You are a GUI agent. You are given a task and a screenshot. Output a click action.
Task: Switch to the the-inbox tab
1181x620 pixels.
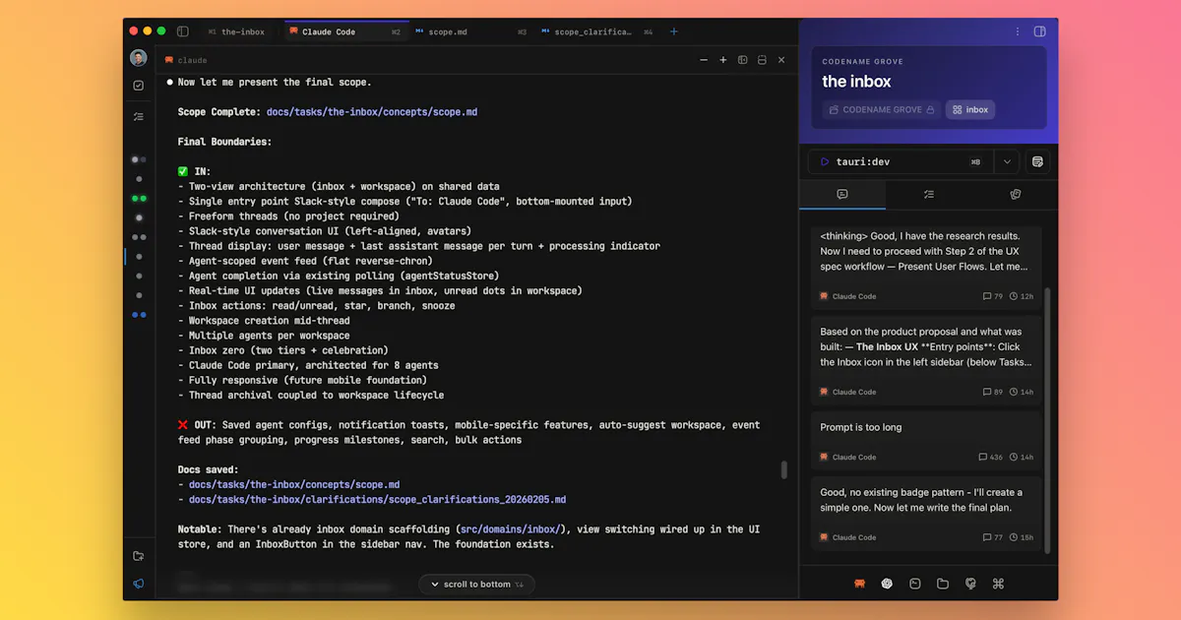point(236,31)
